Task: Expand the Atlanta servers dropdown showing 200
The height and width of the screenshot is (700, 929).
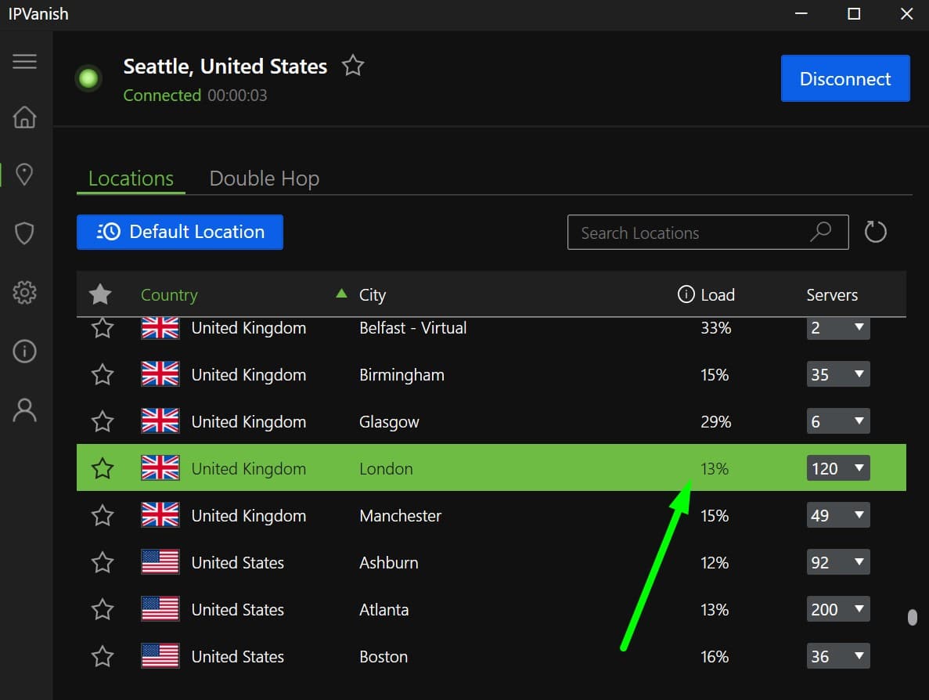Action: [x=837, y=608]
